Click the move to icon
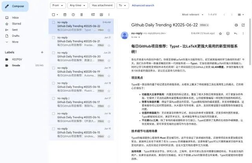The height and width of the screenshot is (163, 252). 101,15
